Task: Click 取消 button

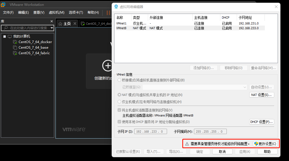Action: (222, 152)
